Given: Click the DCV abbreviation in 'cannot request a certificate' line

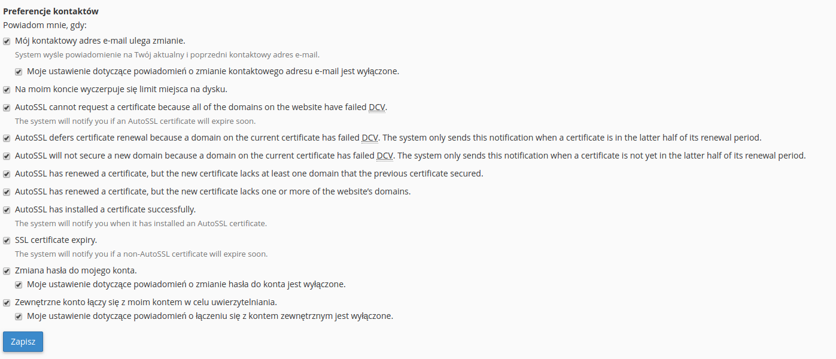Looking at the screenshot, I should point(377,107).
